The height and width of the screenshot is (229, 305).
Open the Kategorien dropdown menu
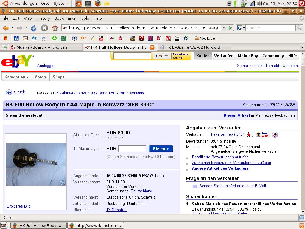tap(16, 77)
